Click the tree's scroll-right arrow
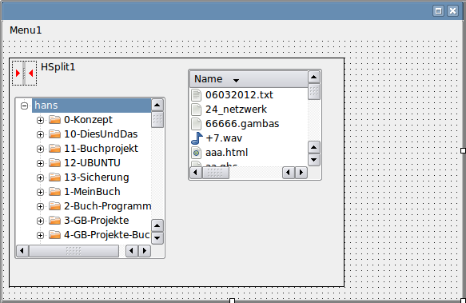The image size is (466, 303). tap(145, 251)
